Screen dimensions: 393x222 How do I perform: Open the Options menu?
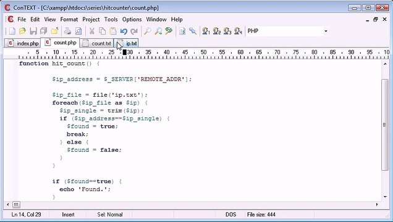132,19
